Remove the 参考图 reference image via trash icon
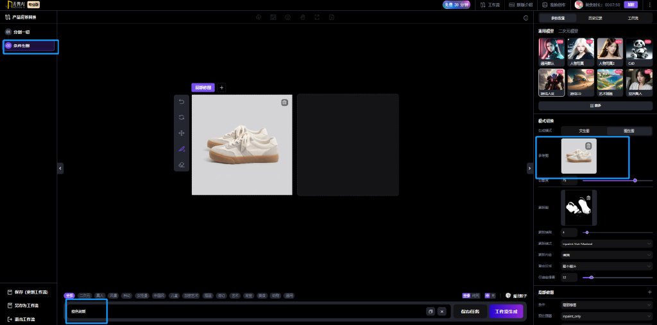 pyautogui.click(x=588, y=146)
